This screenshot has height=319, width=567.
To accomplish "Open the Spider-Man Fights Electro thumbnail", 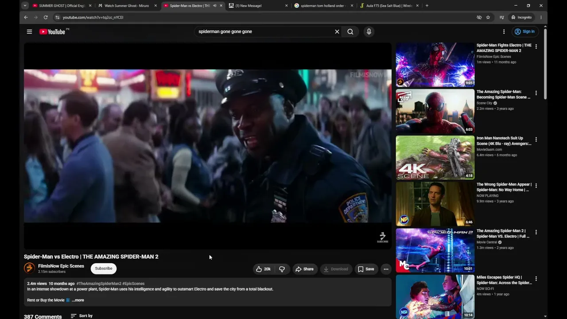I will point(435,65).
